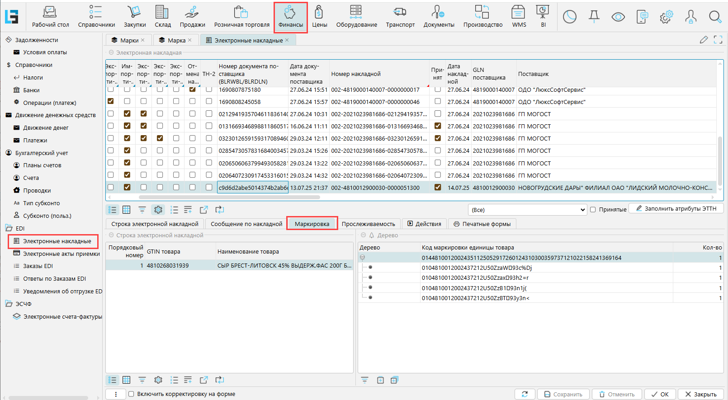Enable the Принятые checkbox
This screenshot has width=728, height=400.
[x=593, y=210]
